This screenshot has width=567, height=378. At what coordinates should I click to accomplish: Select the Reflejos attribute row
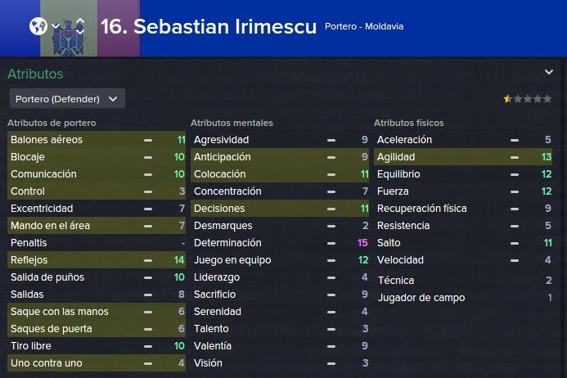97,260
